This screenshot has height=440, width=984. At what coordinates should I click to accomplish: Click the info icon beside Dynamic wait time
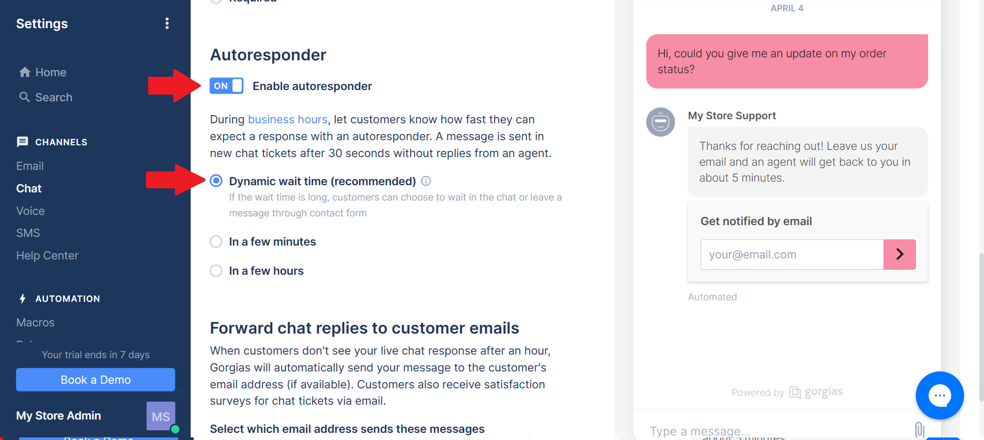(426, 181)
